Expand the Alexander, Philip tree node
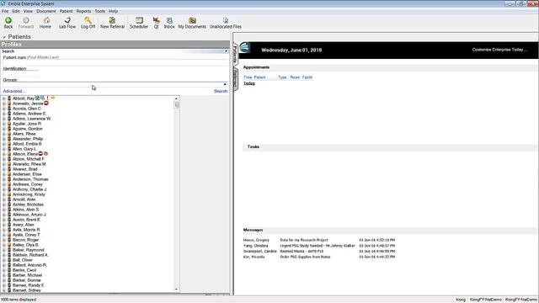The image size is (539, 303). (4, 139)
